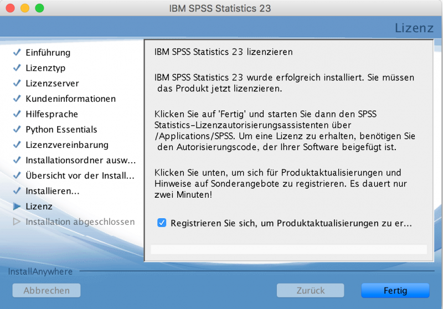Click the blue arrow beside Lizenz step
This screenshot has width=443, height=309.
17,207
